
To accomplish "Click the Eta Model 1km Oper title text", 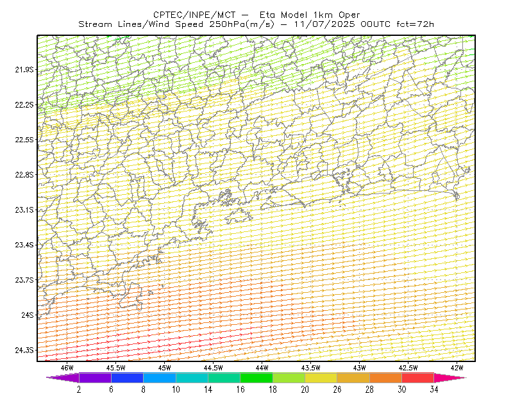I will coord(310,15).
